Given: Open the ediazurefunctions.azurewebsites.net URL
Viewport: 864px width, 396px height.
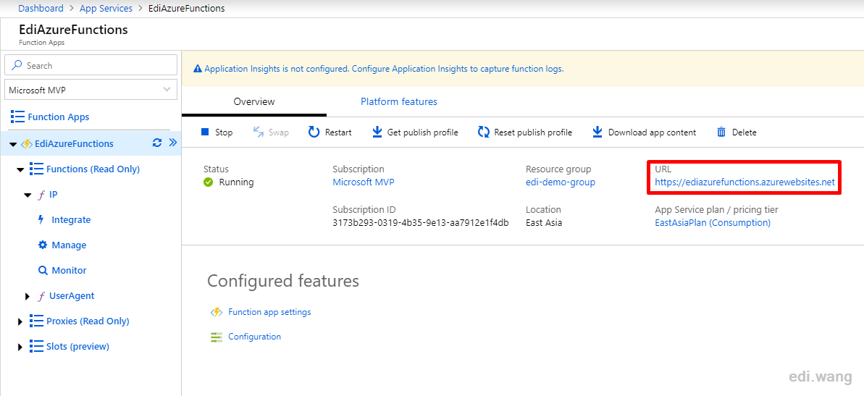Looking at the screenshot, I should pos(745,182).
